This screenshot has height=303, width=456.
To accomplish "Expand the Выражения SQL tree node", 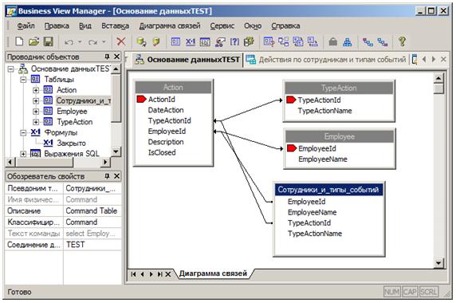I will pyautogui.click(x=23, y=154).
